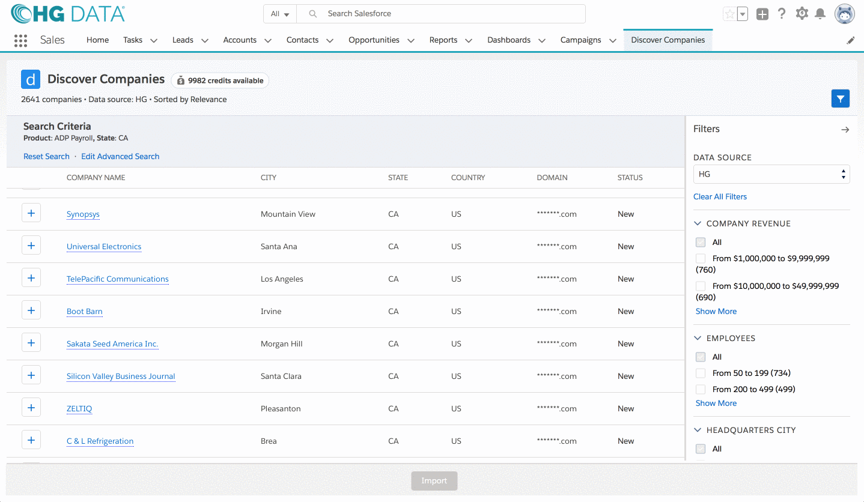The height and width of the screenshot is (502, 864).
Task: Open the App Launcher grid icon
Action: coord(20,40)
